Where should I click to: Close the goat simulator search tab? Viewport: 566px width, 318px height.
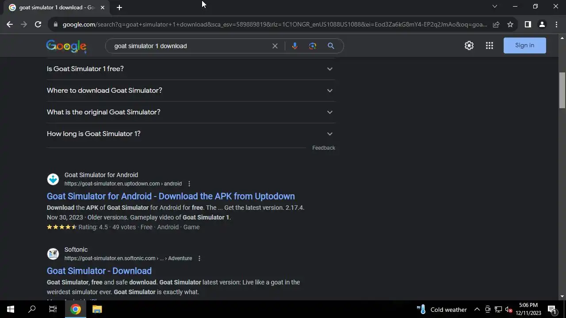point(103,8)
